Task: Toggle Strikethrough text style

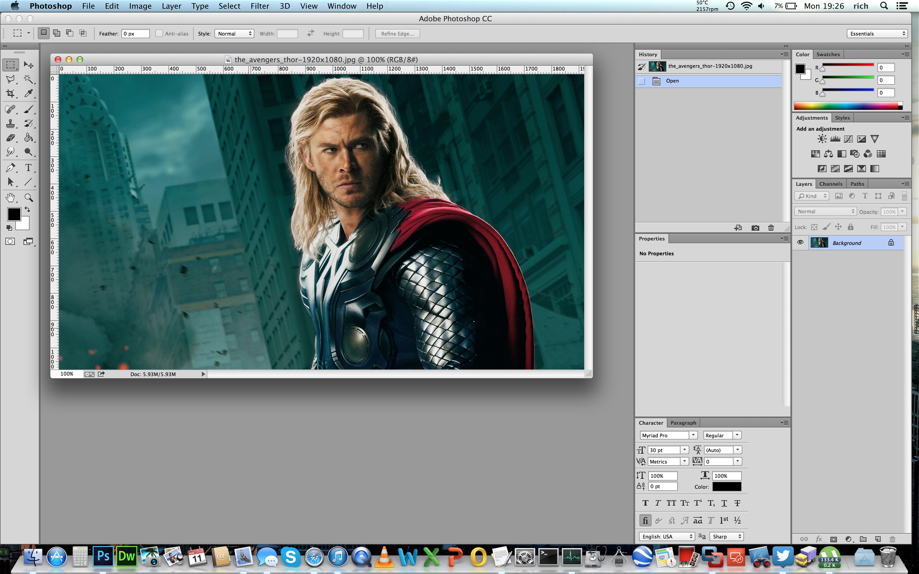Action: (x=737, y=503)
